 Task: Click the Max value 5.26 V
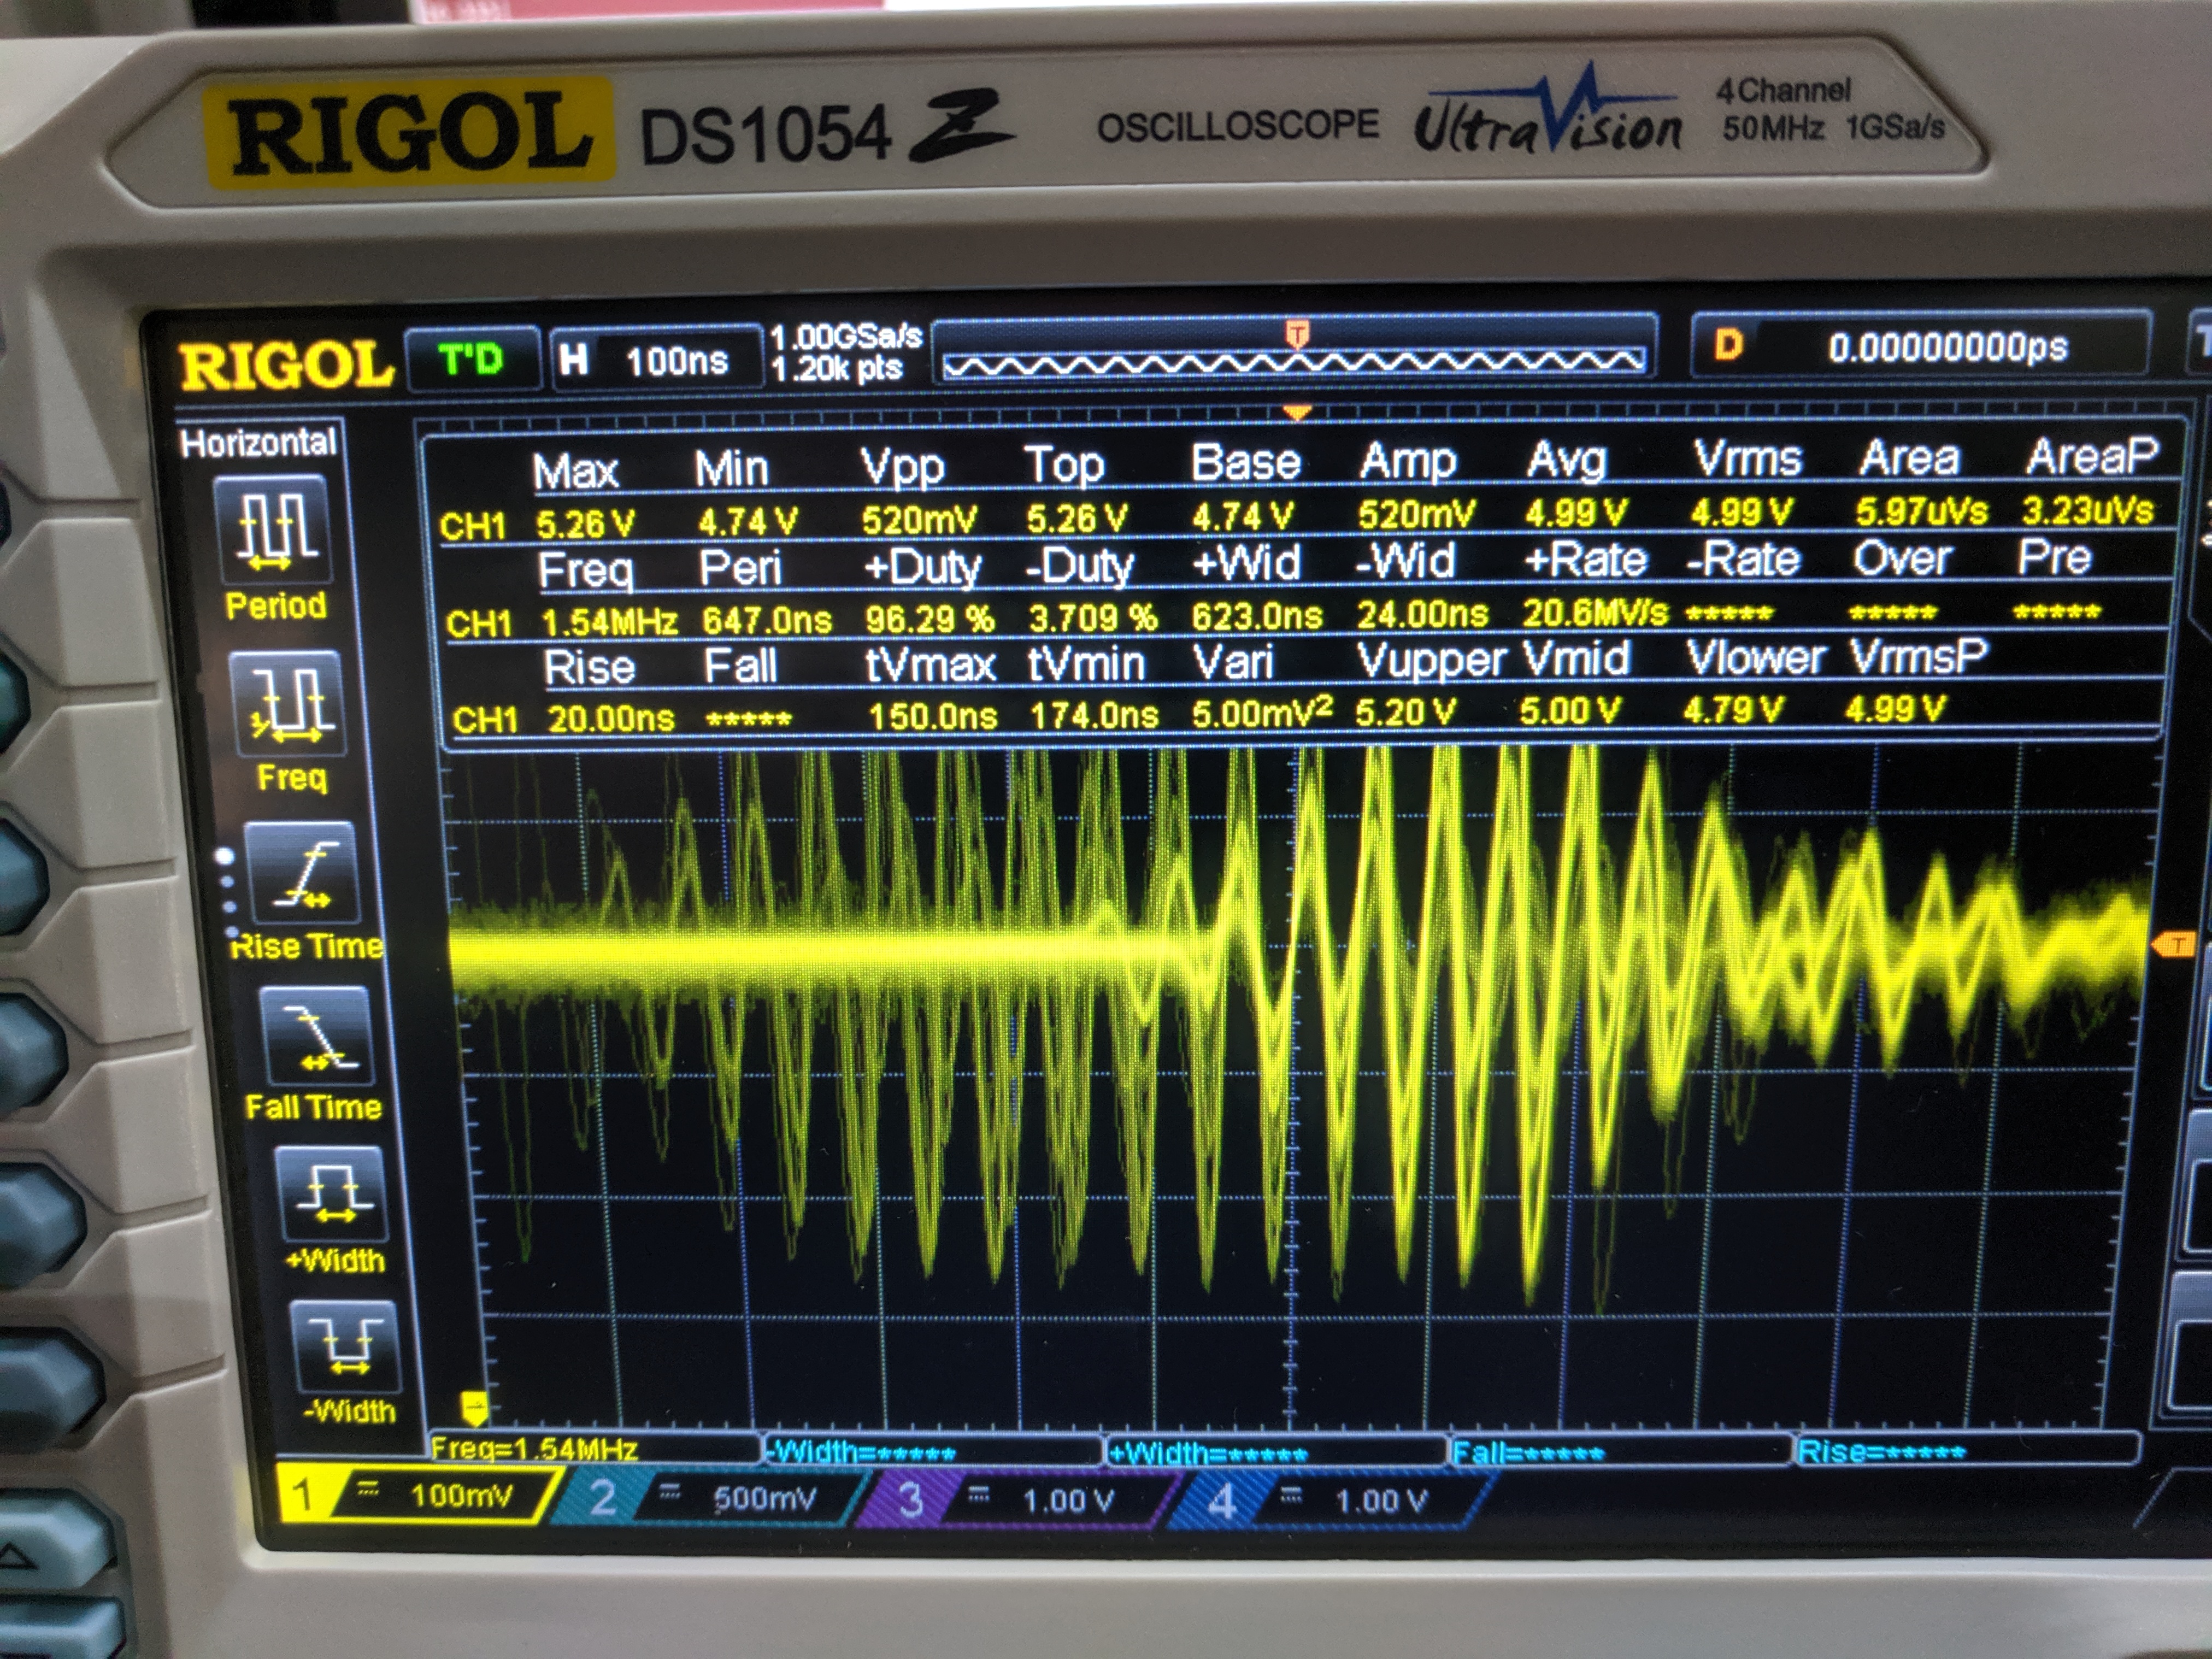pyautogui.click(x=585, y=523)
